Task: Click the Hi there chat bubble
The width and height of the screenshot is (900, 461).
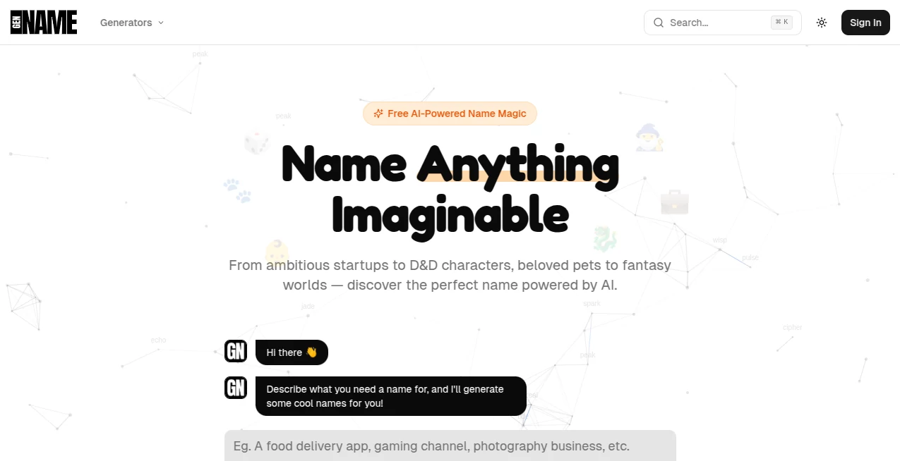Action: click(292, 352)
